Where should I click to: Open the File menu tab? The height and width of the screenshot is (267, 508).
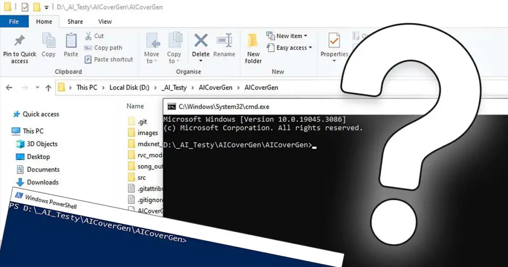click(x=14, y=21)
